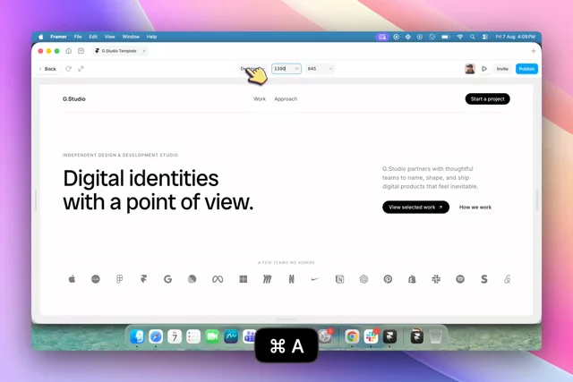The height and width of the screenshot is (382, 573).
Task: Open the Calendar app in the Dock
Action: 175,336
